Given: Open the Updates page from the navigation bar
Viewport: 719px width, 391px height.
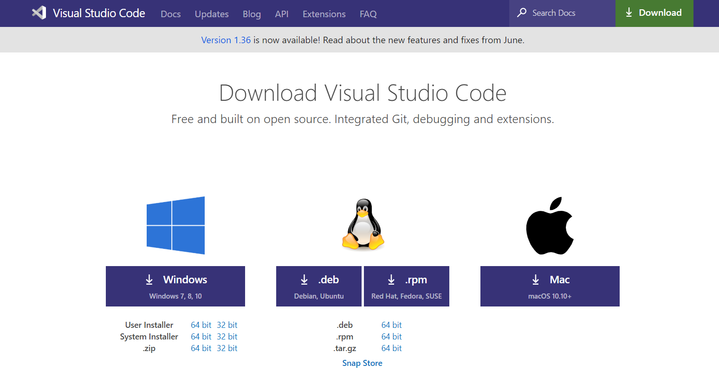Looking at the screenshot, I should [212, 14].
